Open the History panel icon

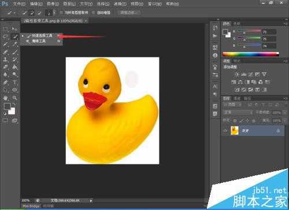click(215, 27)
